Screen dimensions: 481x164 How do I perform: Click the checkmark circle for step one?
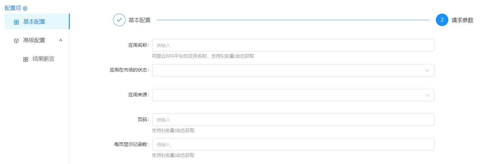click(x=119, y=20)
